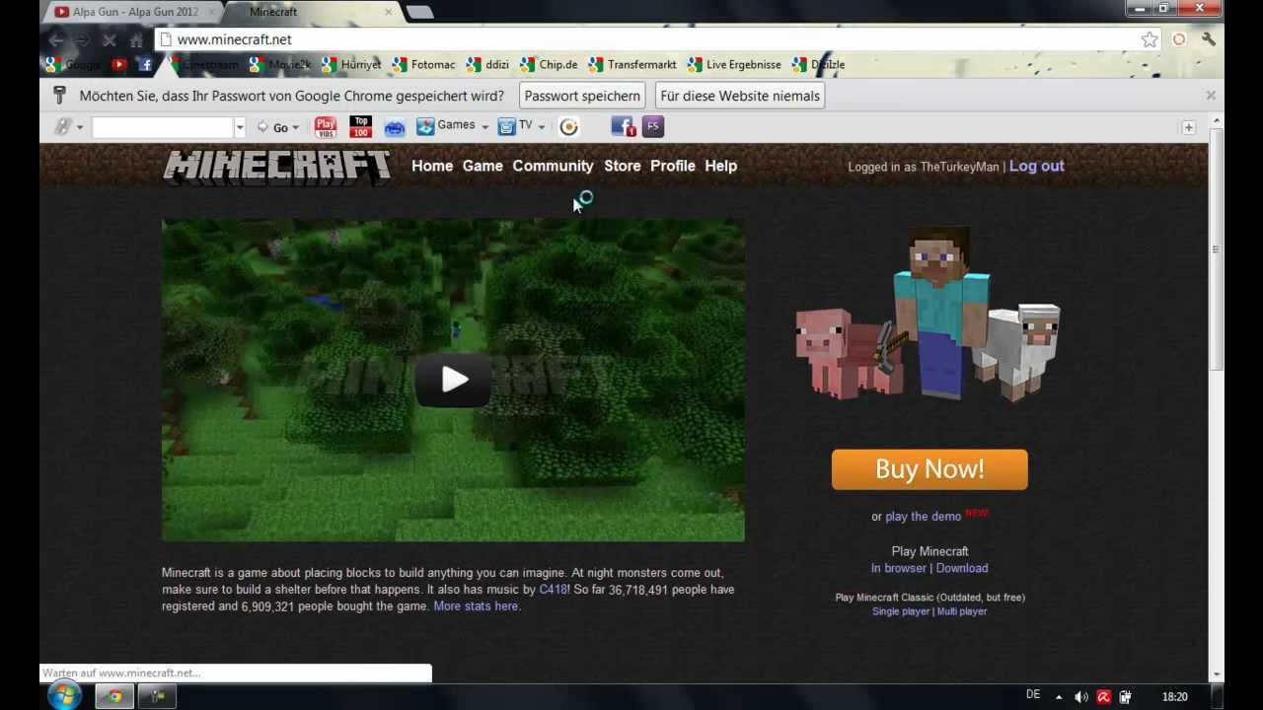This screenshot has height=710, width=1263.
Task: Open the Help menu item
Action: (720, 166)
